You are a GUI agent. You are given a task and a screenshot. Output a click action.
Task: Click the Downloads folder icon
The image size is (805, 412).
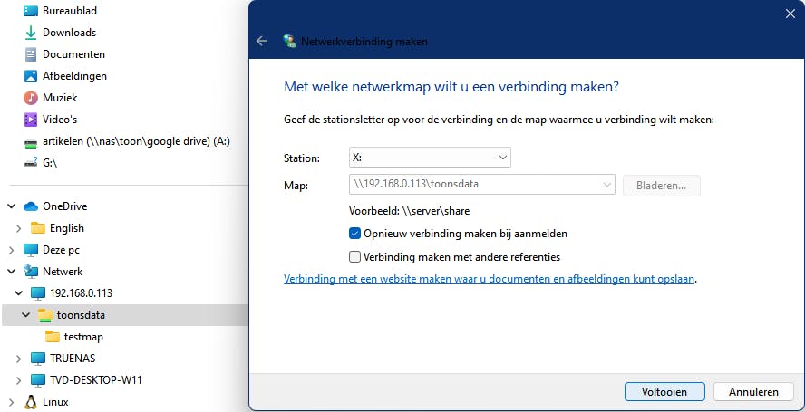30,33
